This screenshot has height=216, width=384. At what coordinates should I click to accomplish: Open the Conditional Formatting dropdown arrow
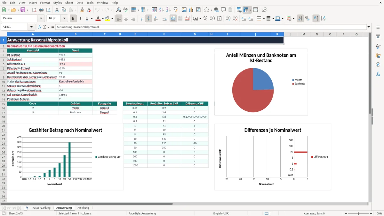tap(293, 19)
